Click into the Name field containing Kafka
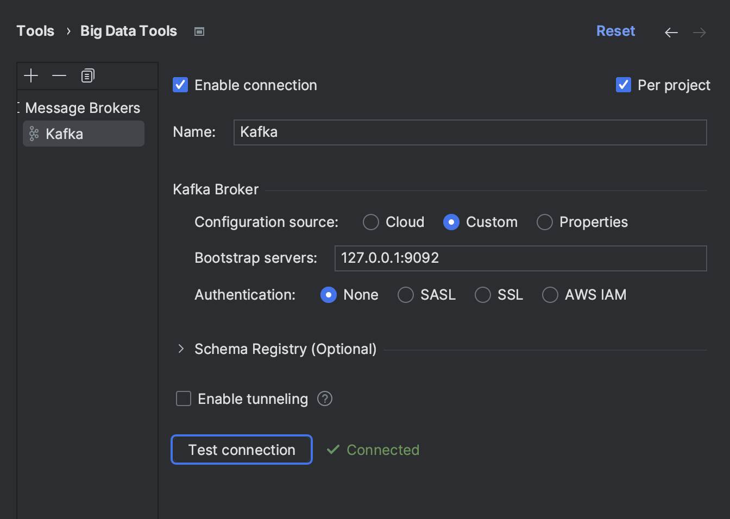 coord(470,132)
